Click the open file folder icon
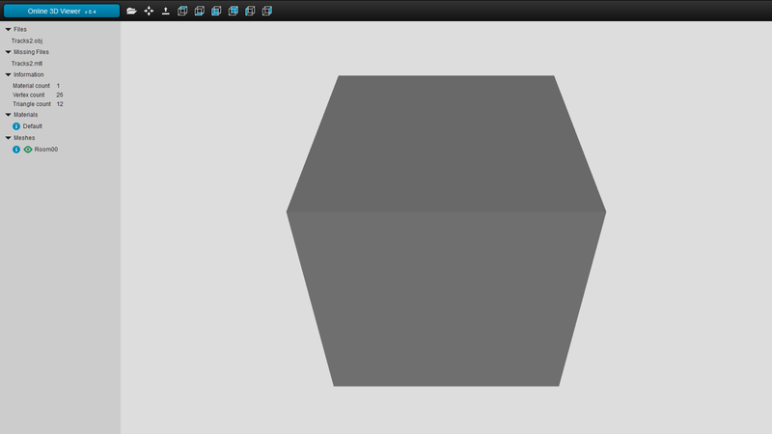The width and height of the screenshot is (772, 434). coord(131,11)
